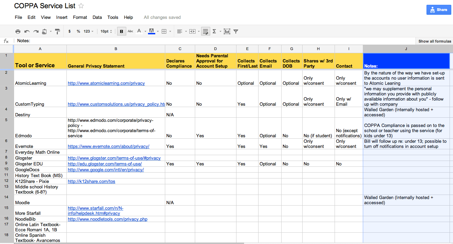Expand the background color dropdown arrow
The width and height of the screenshot is (453, 244).
click(x=158, y=31)
